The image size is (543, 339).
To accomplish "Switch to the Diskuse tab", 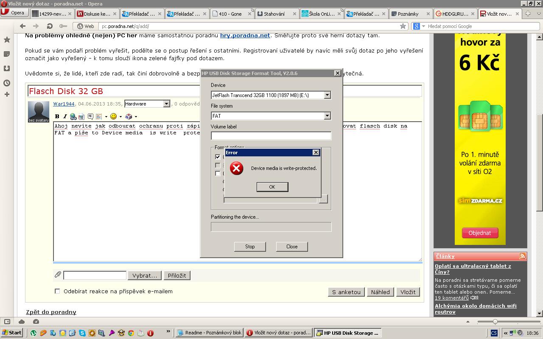I will [x=97, y=14].
